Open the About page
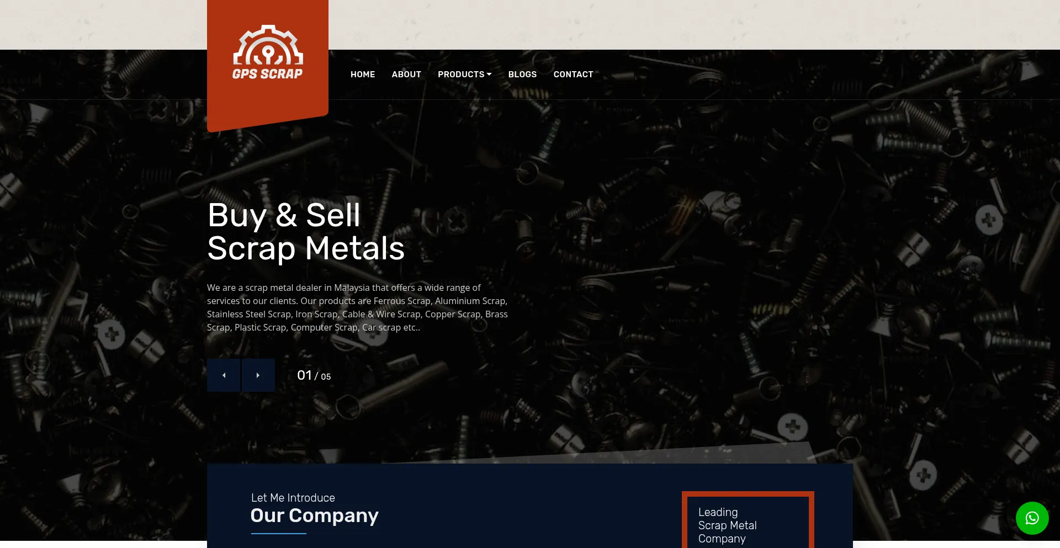This screenshot has height=548, width=1060. [x=406, y=75]
